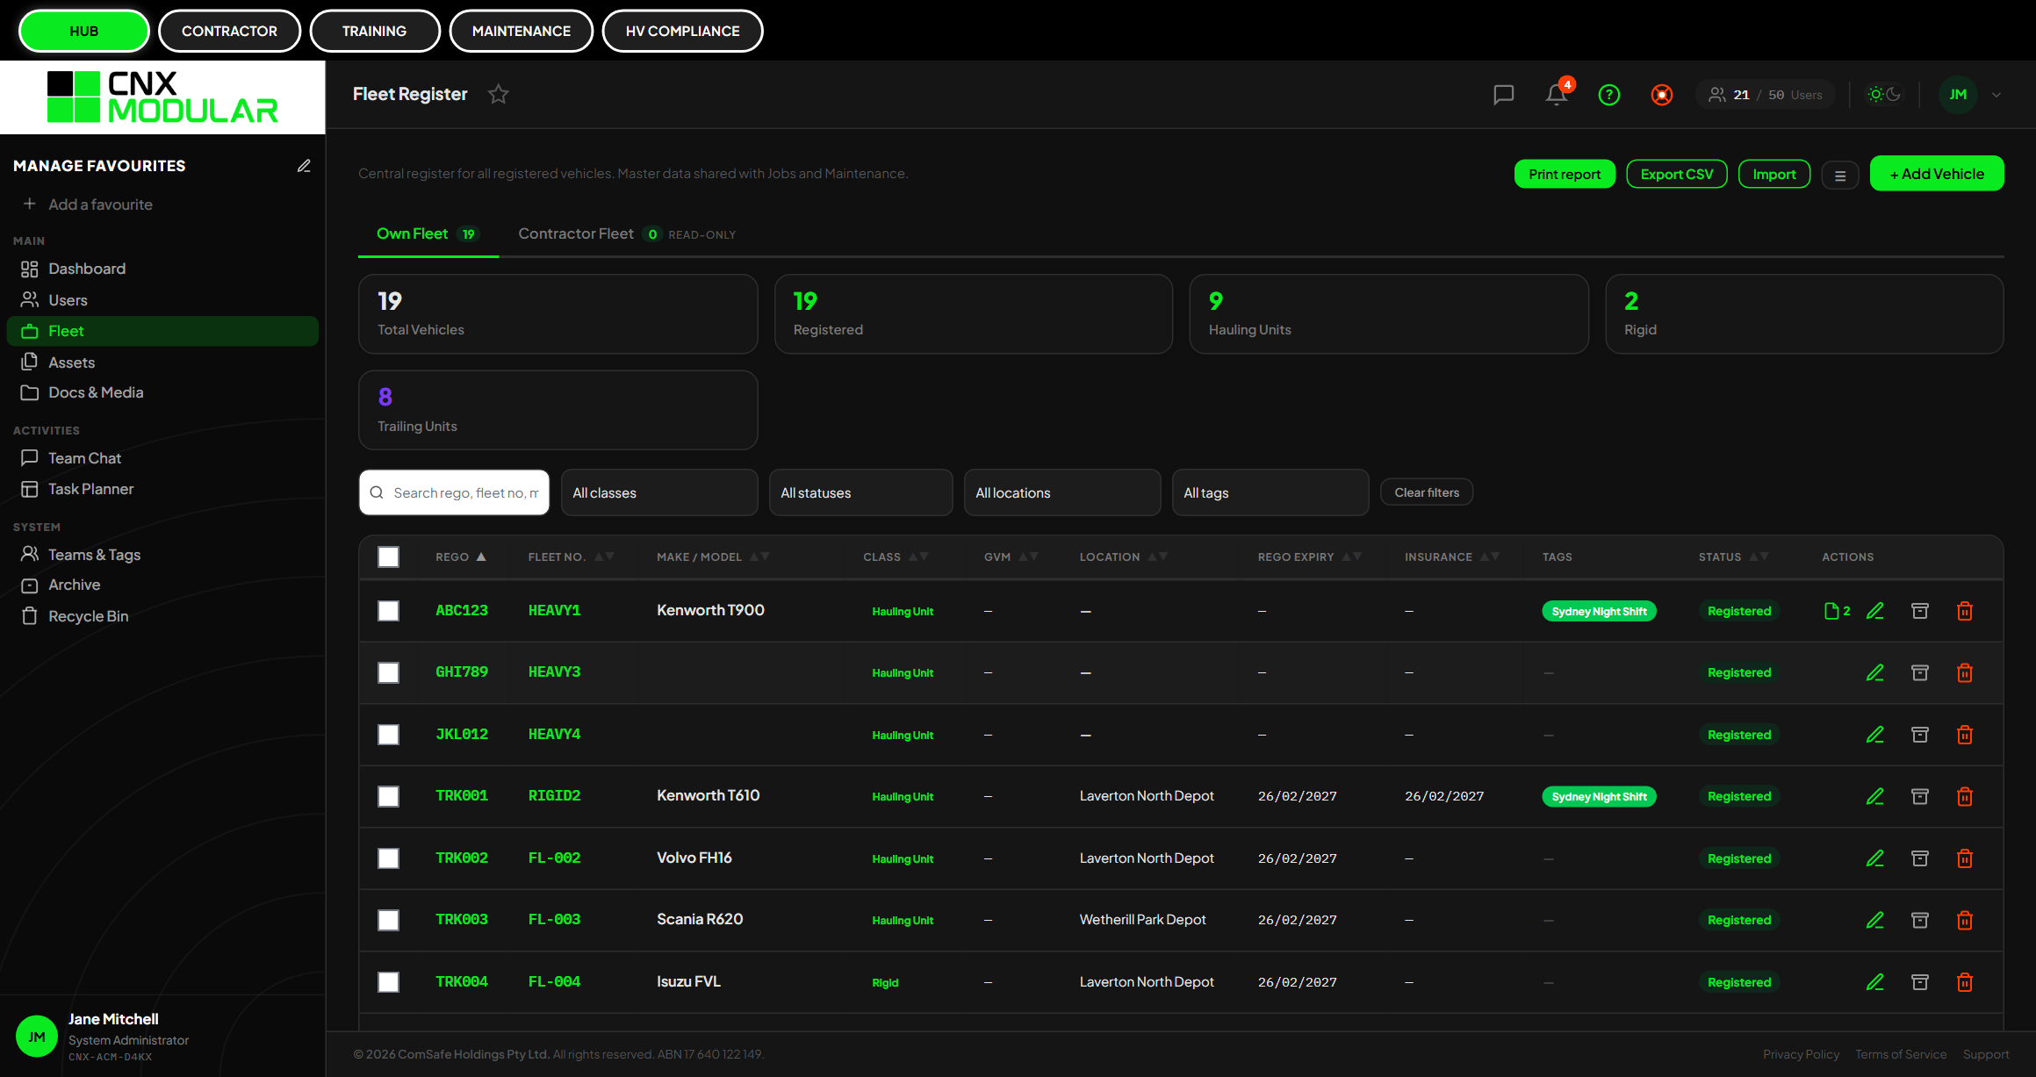Sort table by Rego Expiry column

pos(1309,556)
